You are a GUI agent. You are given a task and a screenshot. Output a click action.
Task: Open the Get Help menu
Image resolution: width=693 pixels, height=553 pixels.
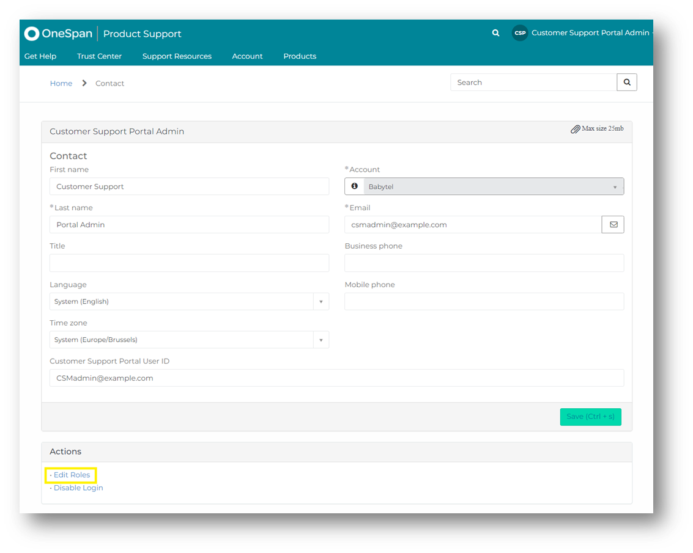[40, 56]
